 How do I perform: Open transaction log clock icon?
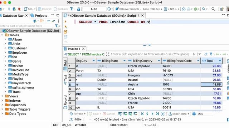109,9
